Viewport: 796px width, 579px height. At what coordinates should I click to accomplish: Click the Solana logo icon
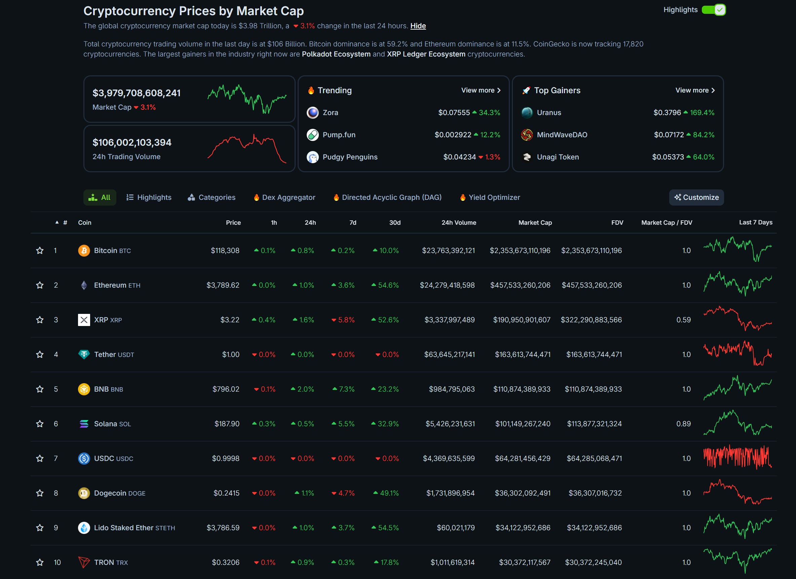tap(84, 424)
